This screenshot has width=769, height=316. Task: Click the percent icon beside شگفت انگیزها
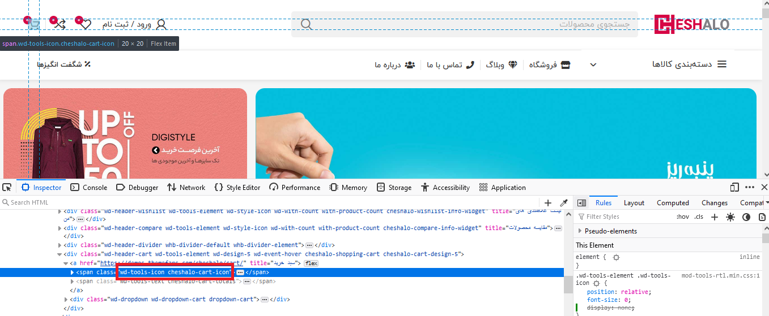tap(87, 64)
